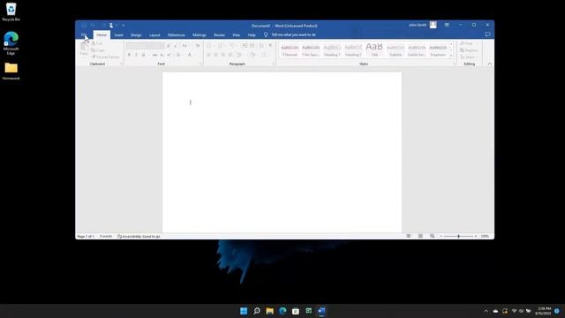The height and width of the screenshot is (318, 565).
Task: Switch to the References tab
Action: [177, 35]
